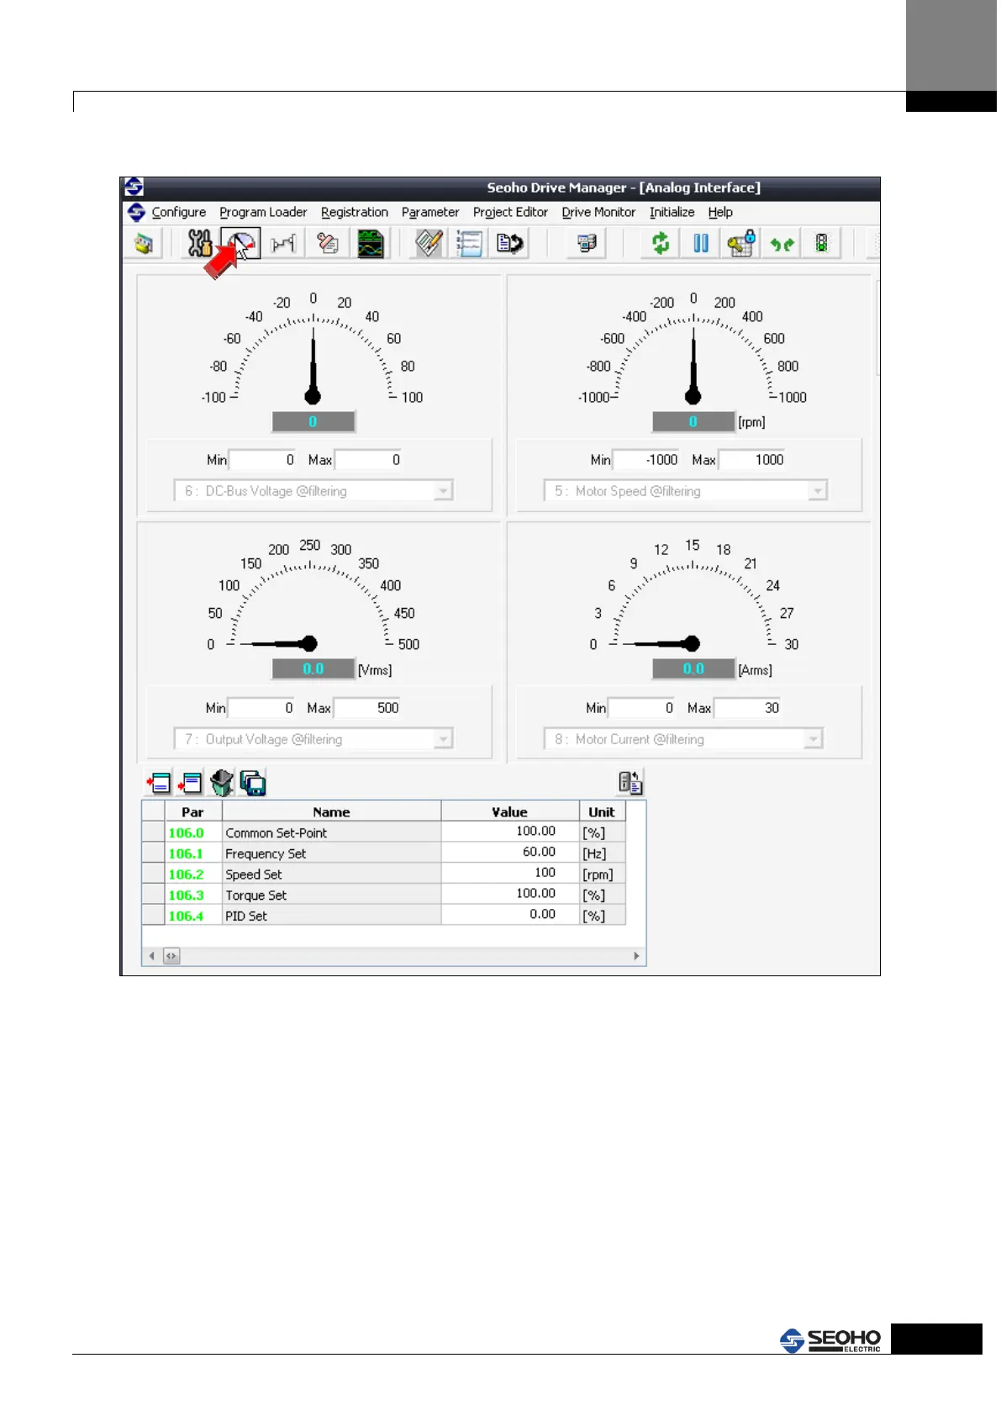Click the green refresh arrows icon
This screenshot has width=1001, height=1416.
click(661, 244)
